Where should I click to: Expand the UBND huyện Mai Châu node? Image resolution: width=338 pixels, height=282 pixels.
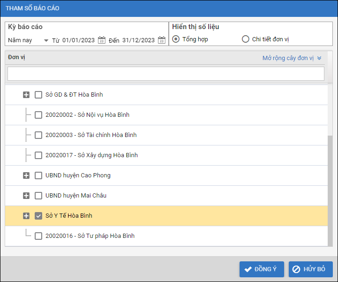click(x=26, y=196)
